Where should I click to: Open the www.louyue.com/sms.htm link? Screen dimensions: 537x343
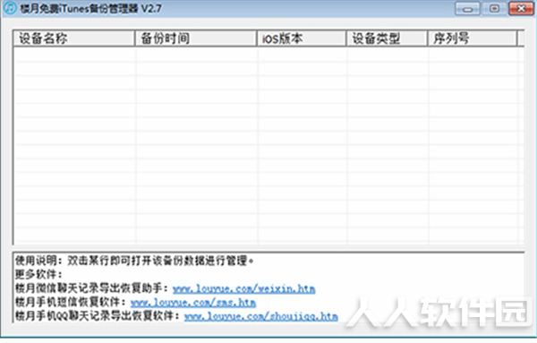[193, 303]
